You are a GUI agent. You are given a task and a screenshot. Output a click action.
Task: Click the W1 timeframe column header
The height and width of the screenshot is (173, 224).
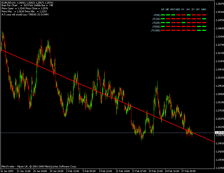(x=198, y=9)
